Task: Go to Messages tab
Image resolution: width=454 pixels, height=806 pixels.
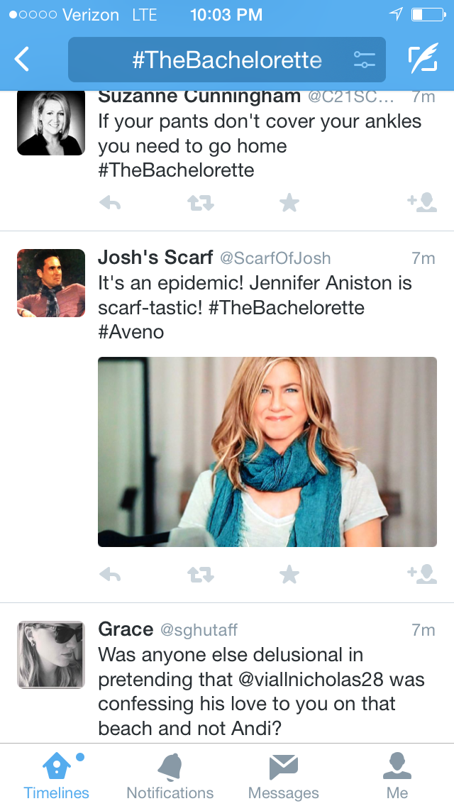Action: [284, 775]
